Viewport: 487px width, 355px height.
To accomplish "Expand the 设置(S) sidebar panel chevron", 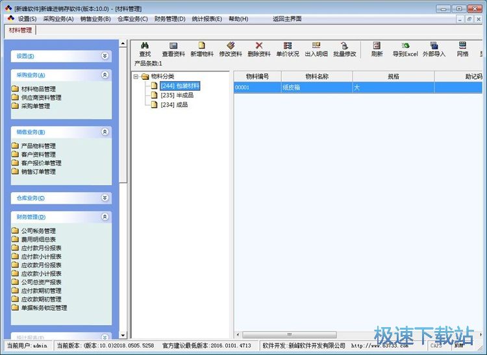I will [105, 56].
